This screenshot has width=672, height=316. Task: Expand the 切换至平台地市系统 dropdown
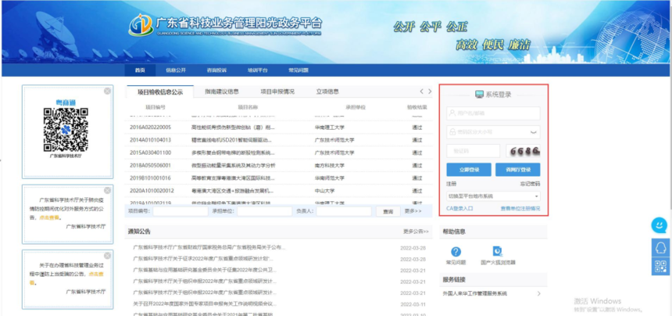coord(493,196)
